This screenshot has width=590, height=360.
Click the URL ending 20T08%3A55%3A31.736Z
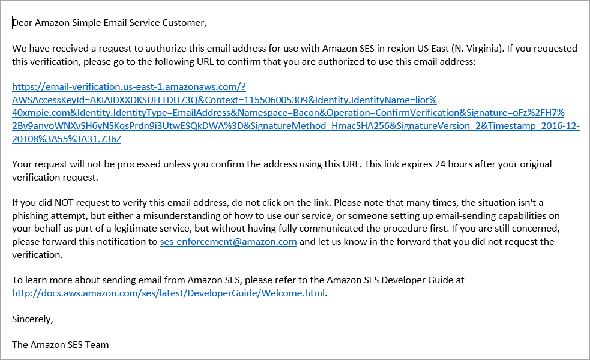(67, 139)
